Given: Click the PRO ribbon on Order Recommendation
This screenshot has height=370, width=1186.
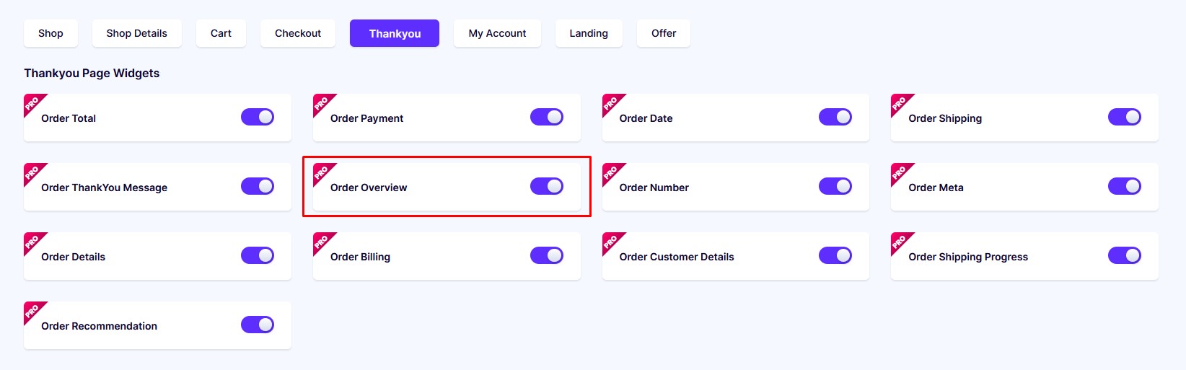Looking at the screenshot, I should 33,311.
